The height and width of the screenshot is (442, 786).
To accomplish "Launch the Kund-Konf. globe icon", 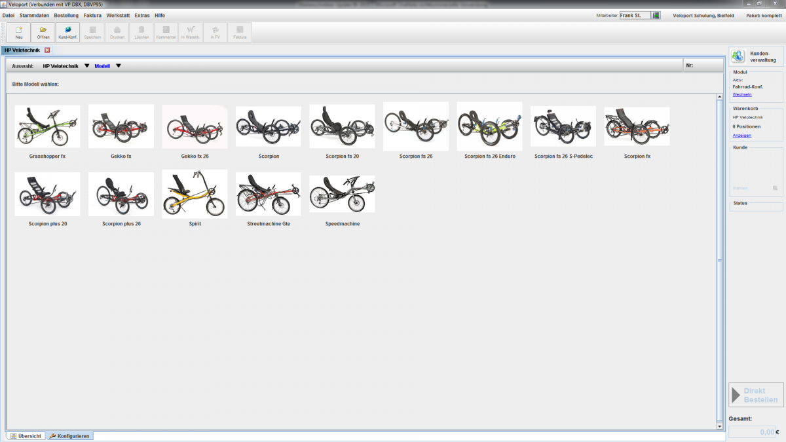I will point(68,32).
